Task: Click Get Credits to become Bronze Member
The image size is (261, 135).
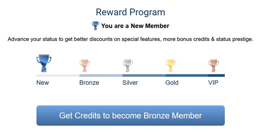Action: pyautogui.click(x=130, y=116)
